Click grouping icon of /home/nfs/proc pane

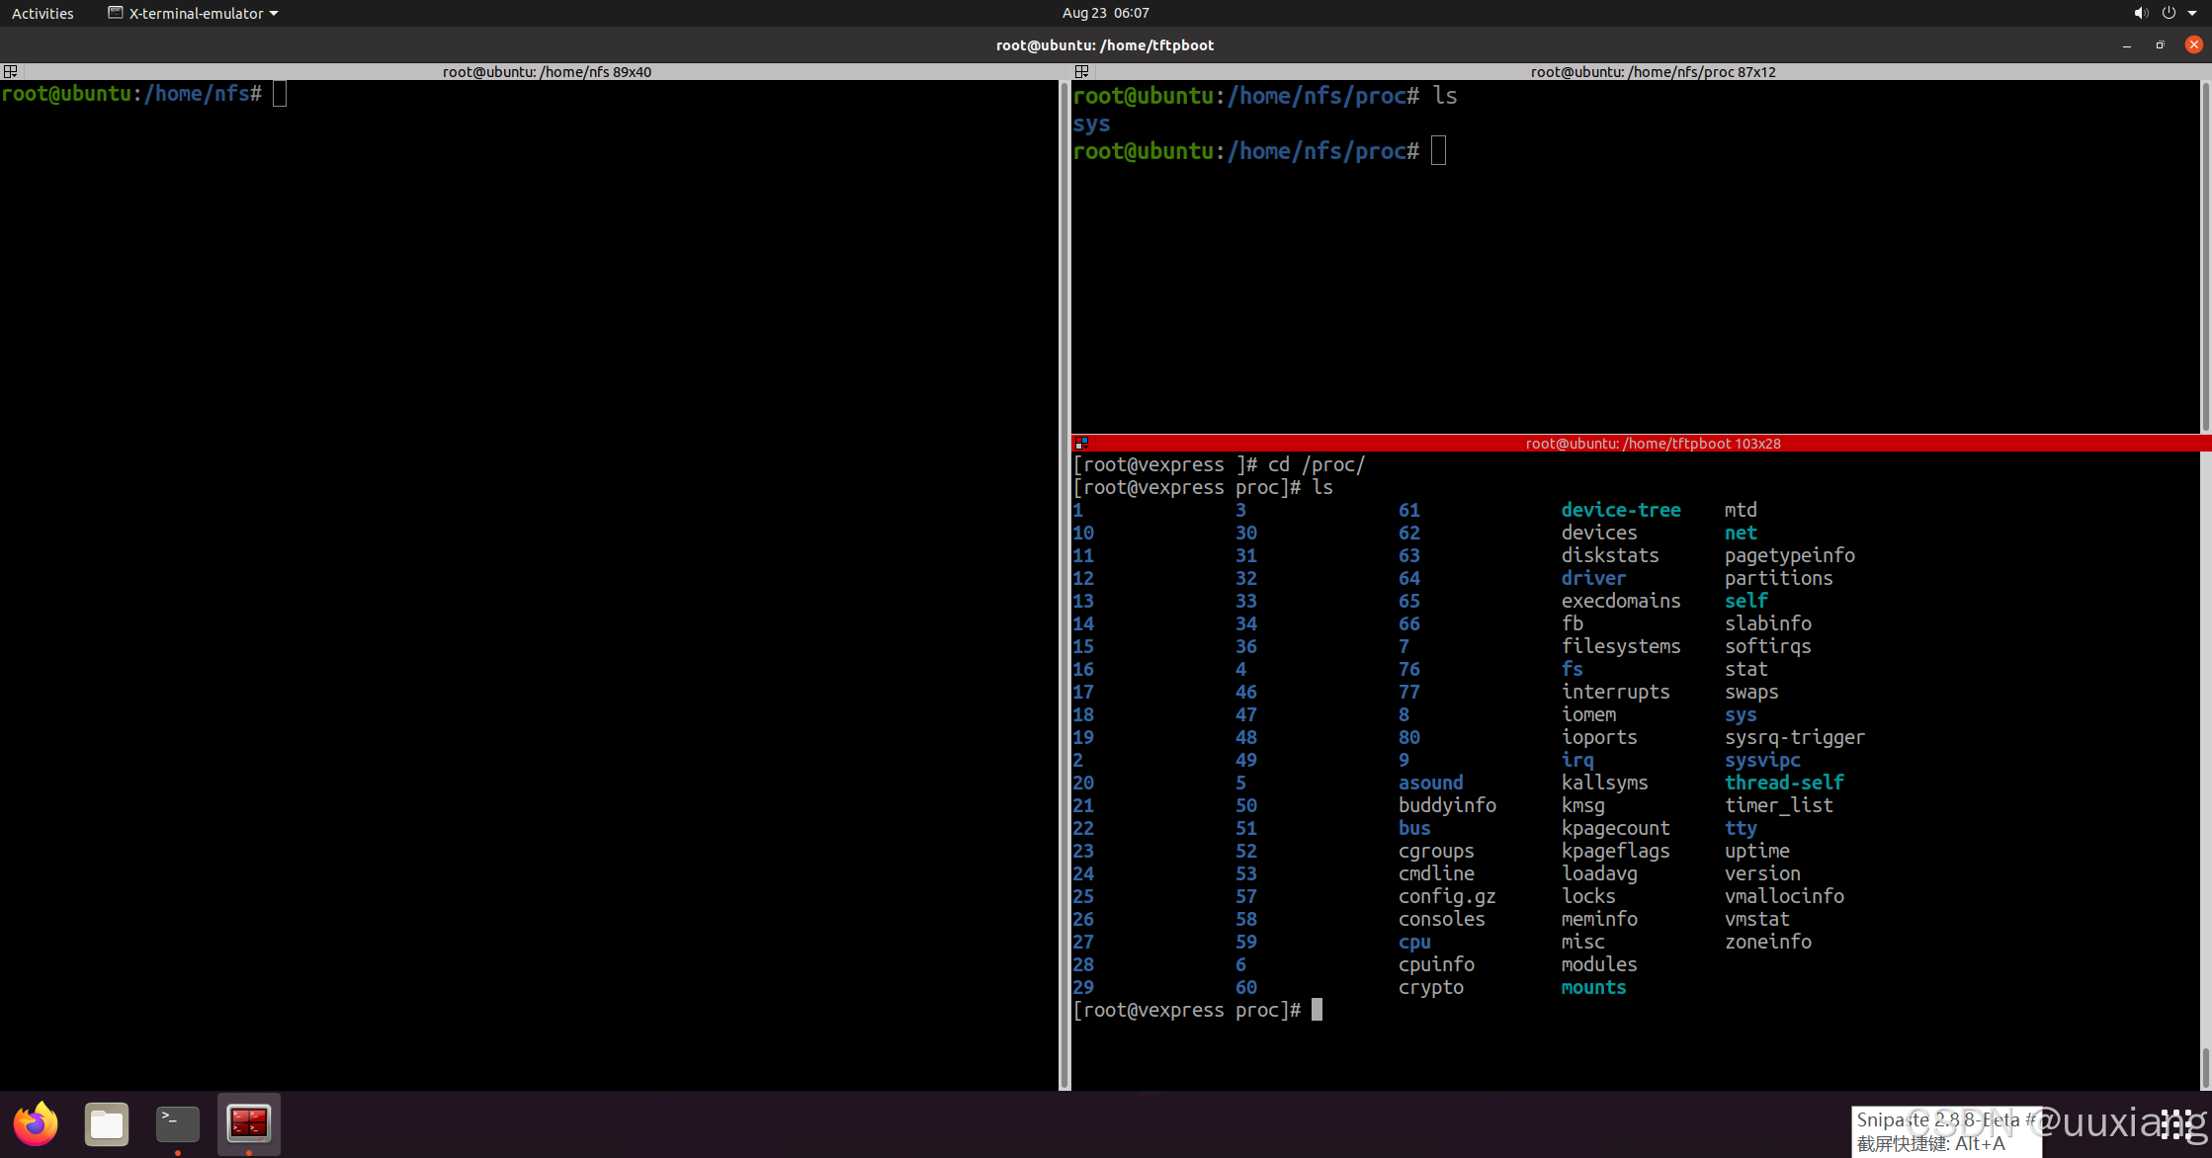tap(1081, 71)
